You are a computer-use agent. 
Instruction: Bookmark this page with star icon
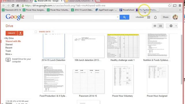pos(170,5)
